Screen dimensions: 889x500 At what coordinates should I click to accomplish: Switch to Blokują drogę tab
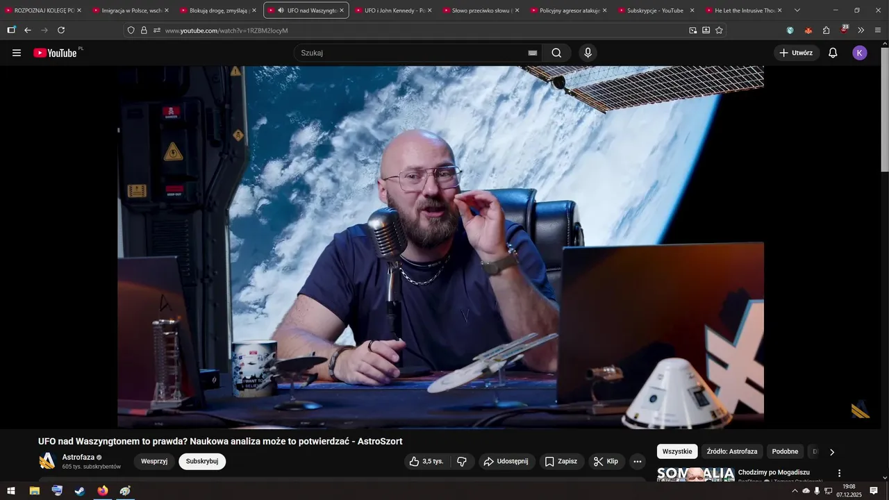(218, 10)
